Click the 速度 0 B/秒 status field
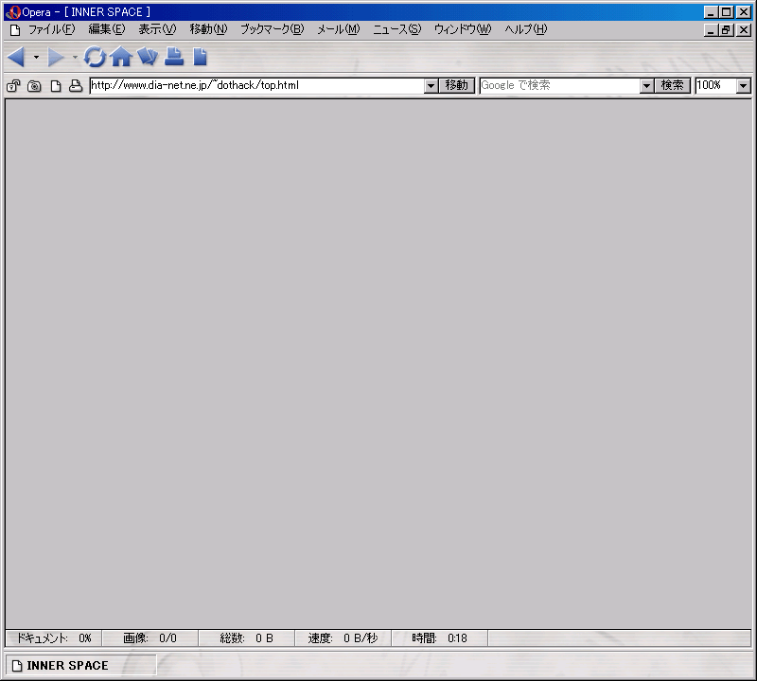Screen dimensions: 757x681 [x=343, y=638]
